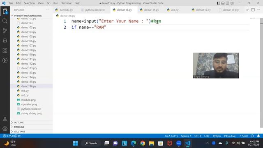Go to line via Ln 2, Col 15
The image size is (263, 148).
click(171, 136)
